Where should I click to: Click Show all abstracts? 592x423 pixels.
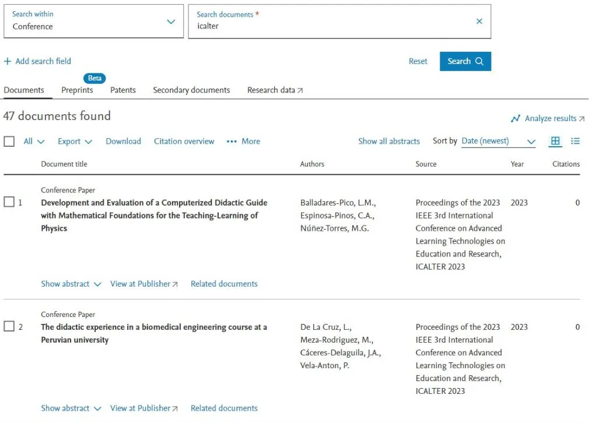389,142
